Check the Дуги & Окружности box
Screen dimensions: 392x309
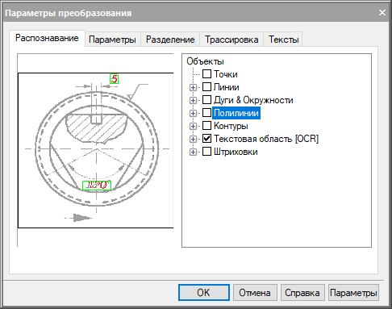206,100
